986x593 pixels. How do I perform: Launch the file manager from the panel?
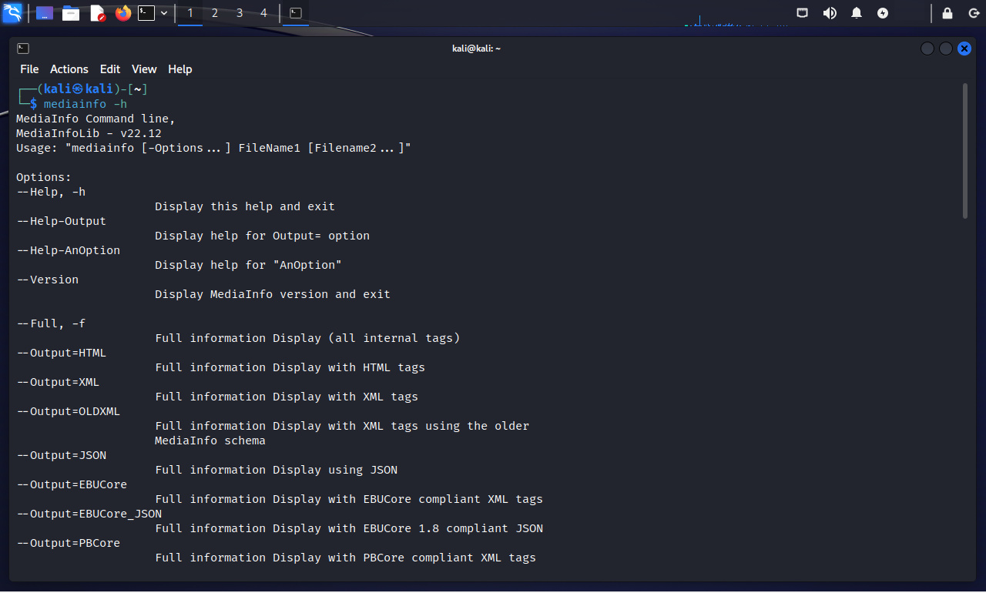tap(71, 13)
